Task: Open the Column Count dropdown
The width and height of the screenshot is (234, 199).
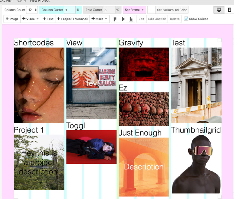Action: pos(32,10)
